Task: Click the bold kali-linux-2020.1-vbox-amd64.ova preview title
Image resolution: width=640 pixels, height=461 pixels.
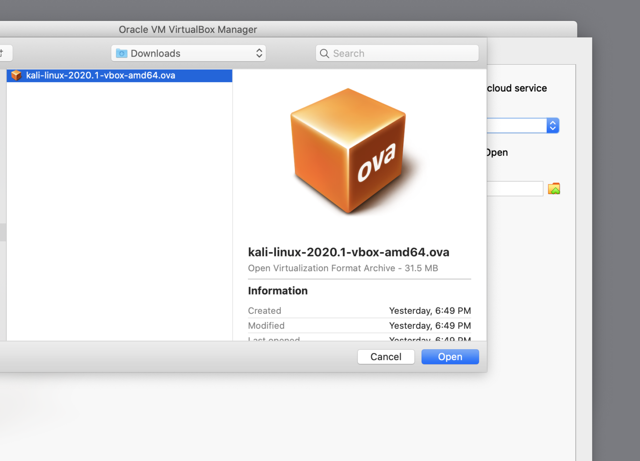Action: (349, 252)
